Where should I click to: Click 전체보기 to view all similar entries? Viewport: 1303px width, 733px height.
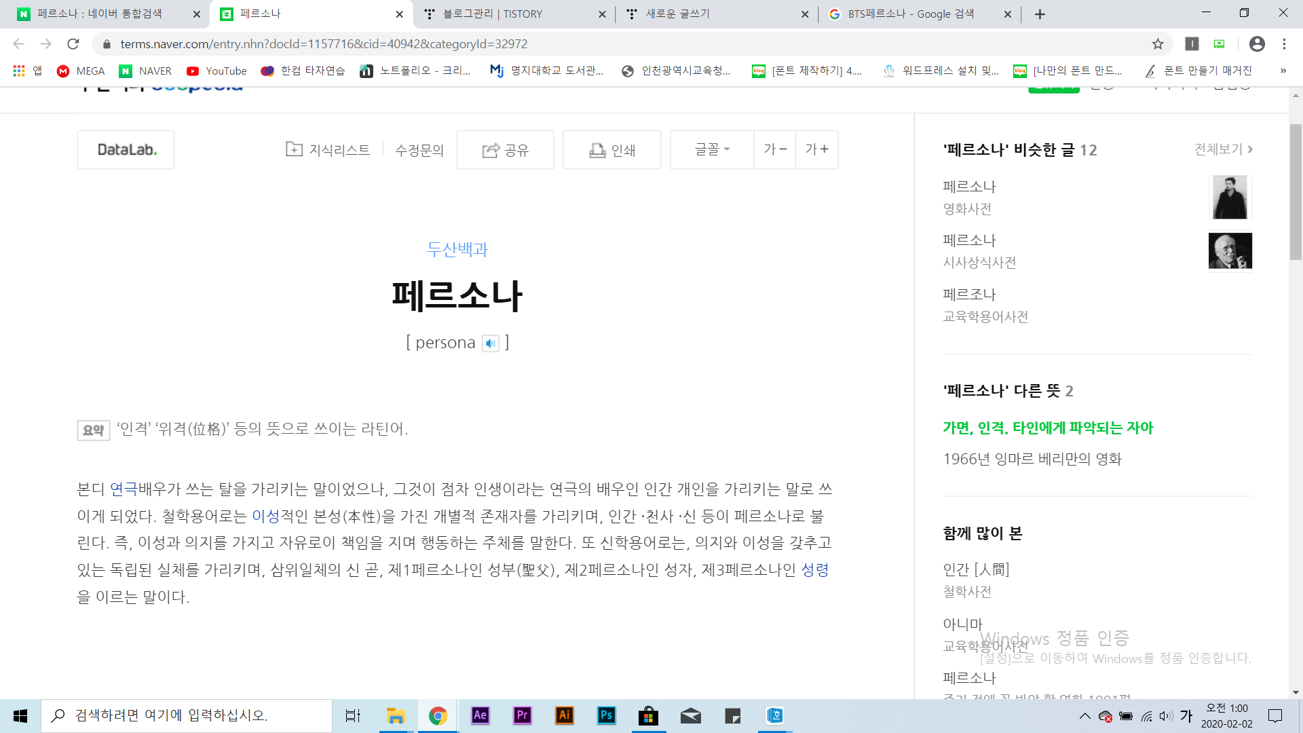point(1224,149)
